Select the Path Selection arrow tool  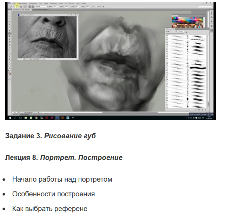click(x=9, y=59)
